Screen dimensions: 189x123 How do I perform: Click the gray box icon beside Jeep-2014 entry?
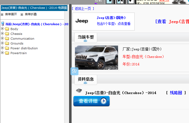(x=79, y=91)
